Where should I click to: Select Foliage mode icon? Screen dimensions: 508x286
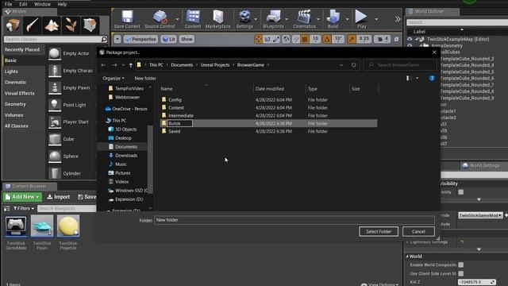(x=71, y=25)
